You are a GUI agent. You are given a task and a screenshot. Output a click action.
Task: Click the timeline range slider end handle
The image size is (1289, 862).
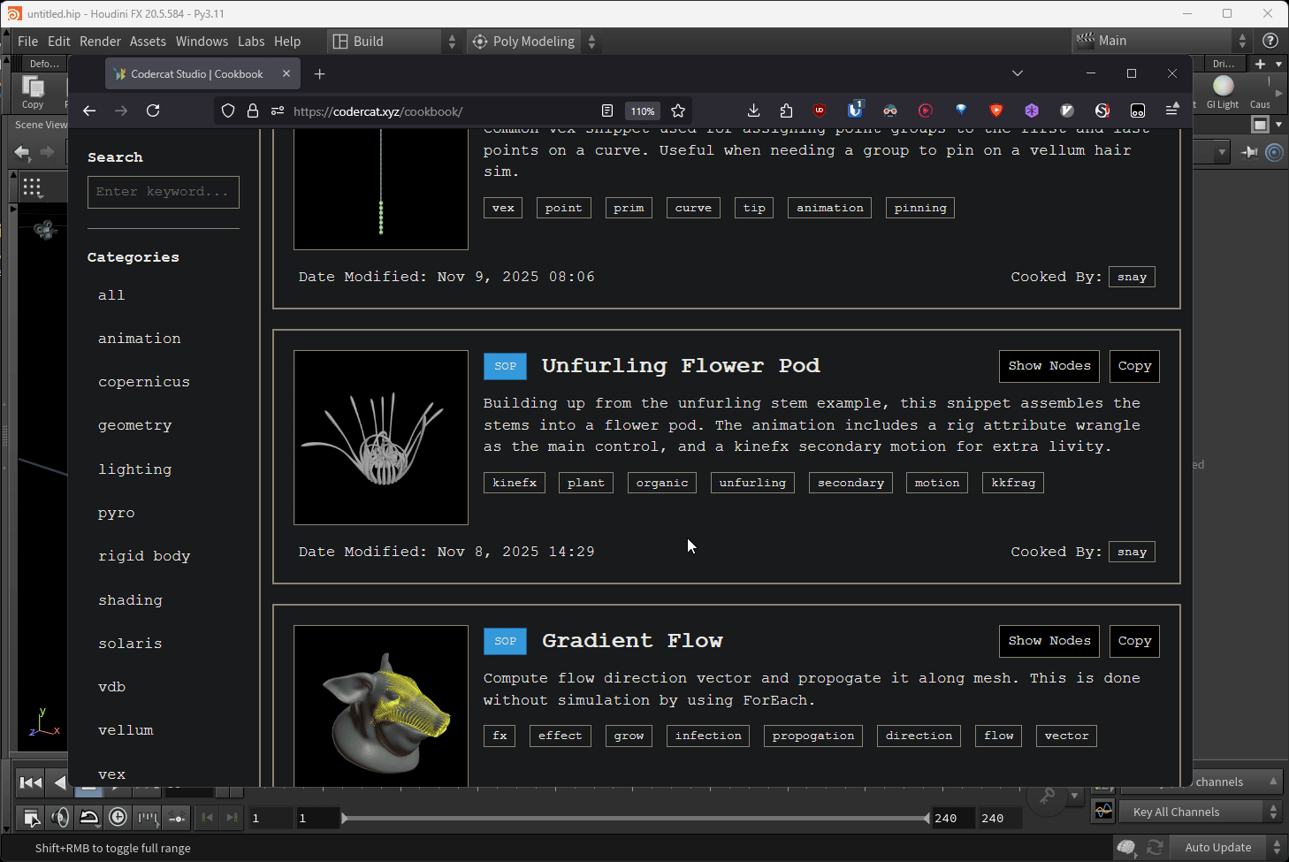tap(926, 819)
